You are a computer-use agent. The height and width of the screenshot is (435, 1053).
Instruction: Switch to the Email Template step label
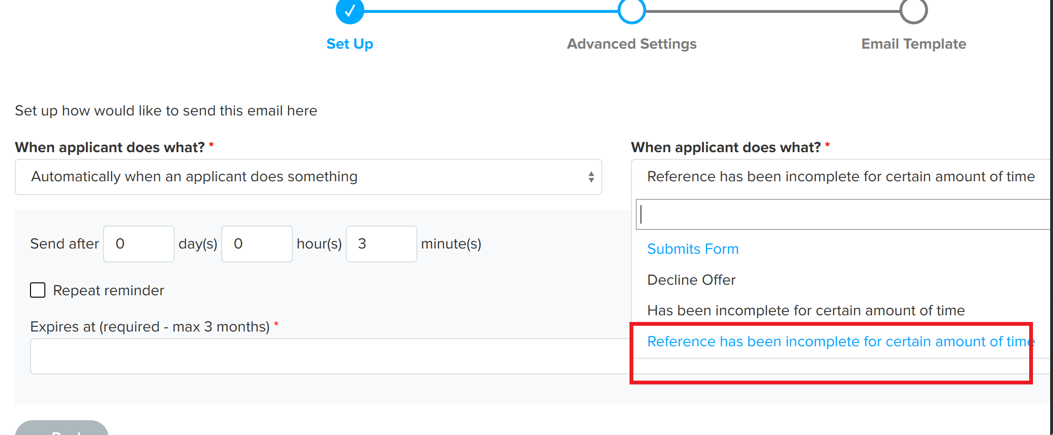click(x=913, y=44)
